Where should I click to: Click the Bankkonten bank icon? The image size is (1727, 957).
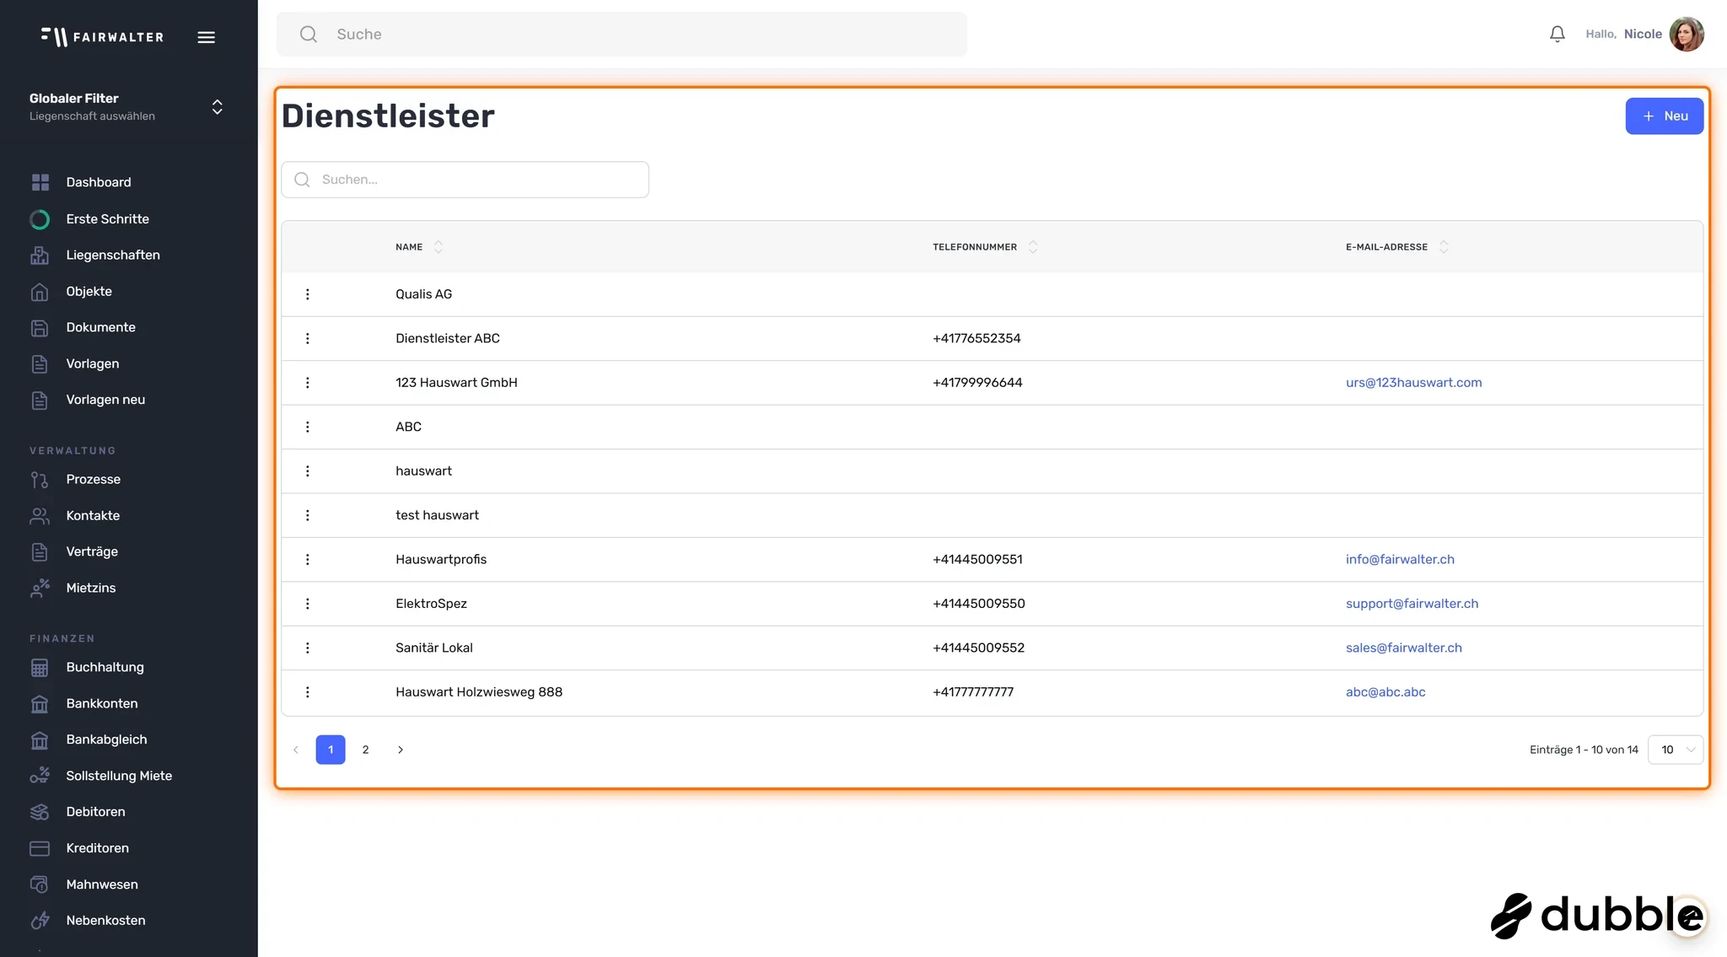click(x=40, y=703)
